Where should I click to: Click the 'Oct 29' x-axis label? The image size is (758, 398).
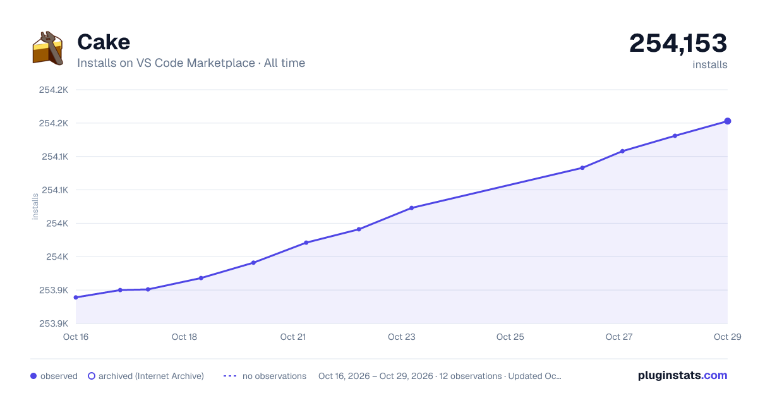tap(727, 337)
